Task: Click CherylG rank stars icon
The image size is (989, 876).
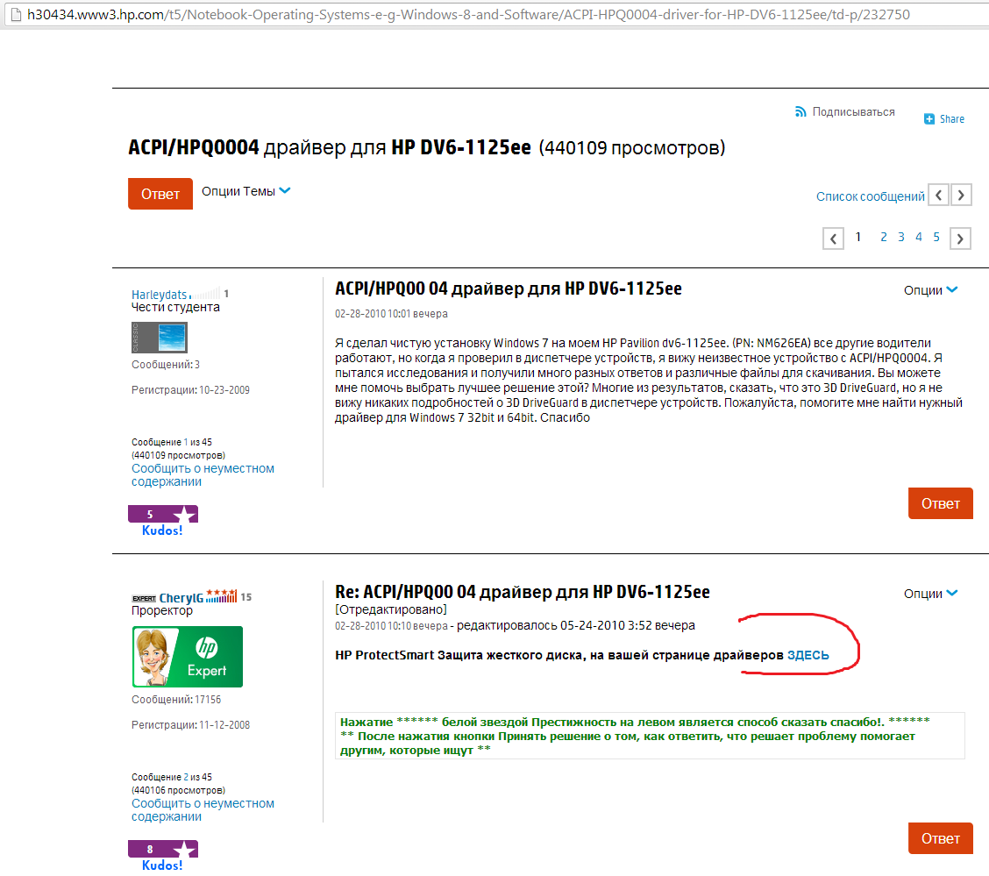Action: point(222,595)
